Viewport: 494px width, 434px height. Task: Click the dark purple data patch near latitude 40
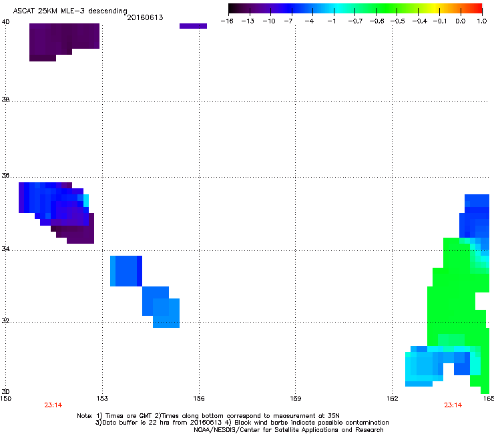point(64,42)
